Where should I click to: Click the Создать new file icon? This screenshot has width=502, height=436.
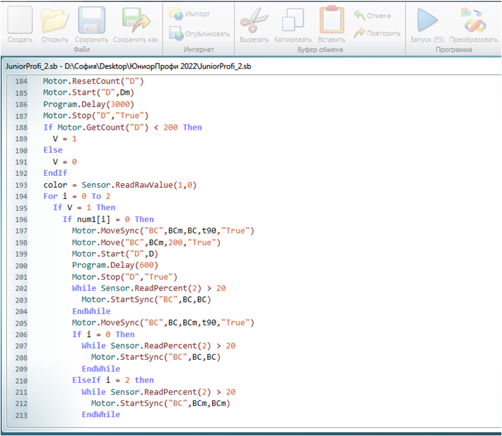(20, 20)
